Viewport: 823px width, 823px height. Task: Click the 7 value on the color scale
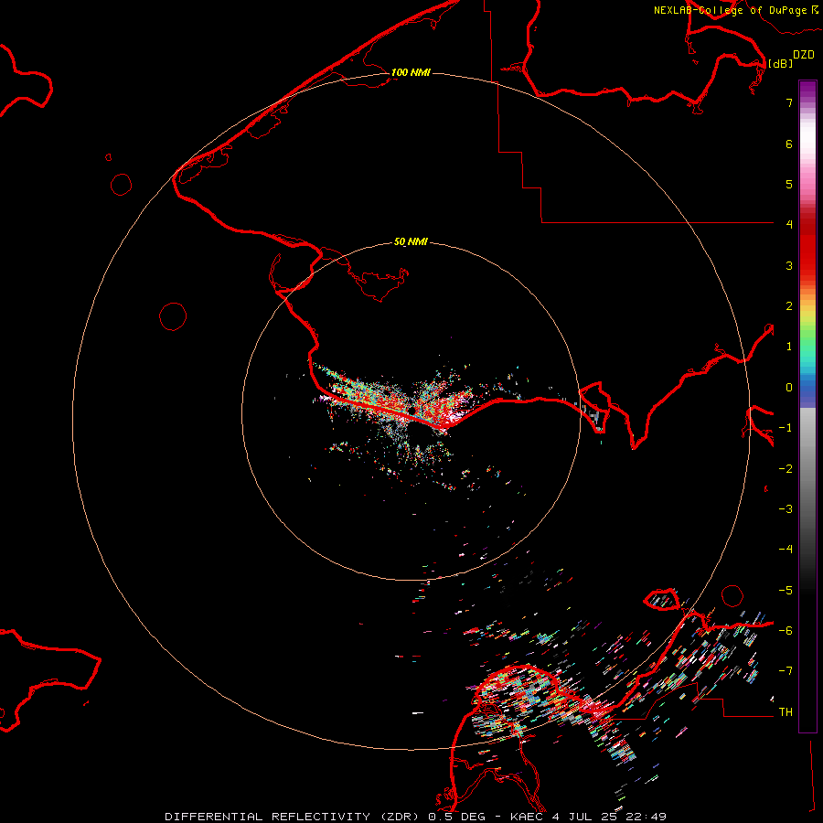click(x=789, y=102)
